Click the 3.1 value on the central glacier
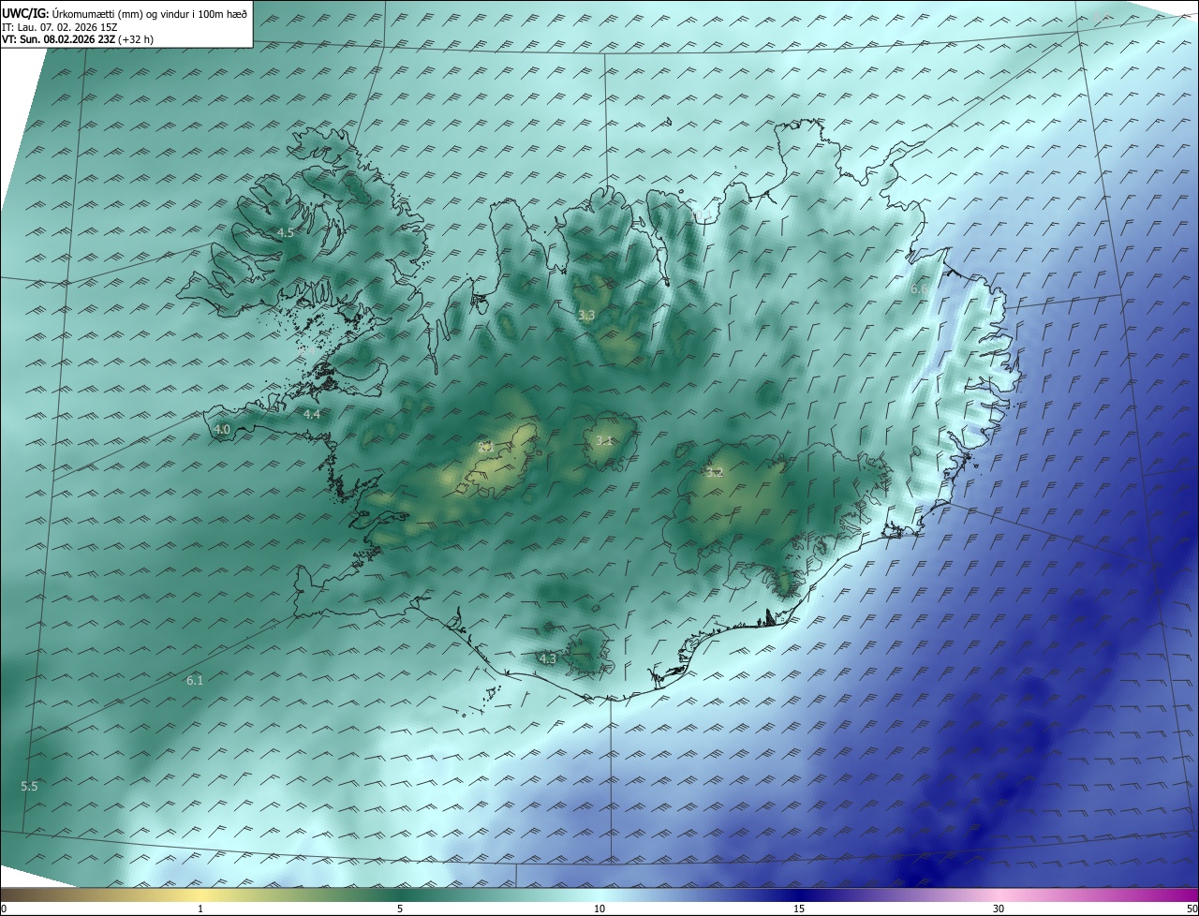This screenshot has height=916, width=1199. tap(604, 440)
